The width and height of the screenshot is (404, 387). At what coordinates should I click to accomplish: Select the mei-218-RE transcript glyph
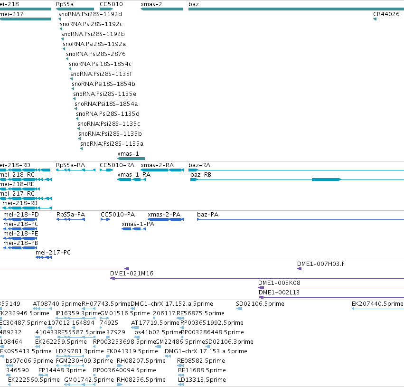click(x=20, y=189)
